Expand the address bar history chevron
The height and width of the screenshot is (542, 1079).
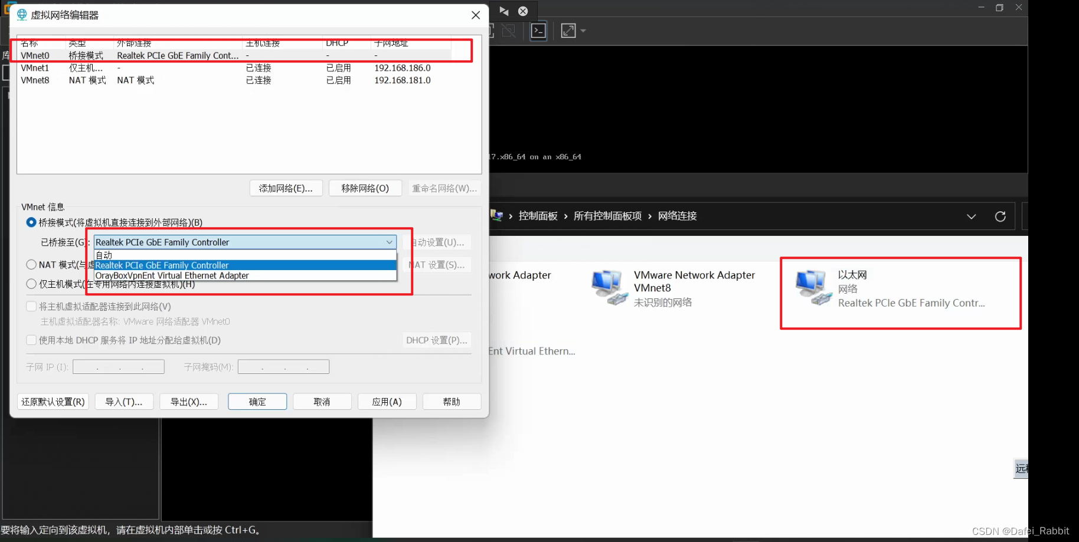coord(971,216)
